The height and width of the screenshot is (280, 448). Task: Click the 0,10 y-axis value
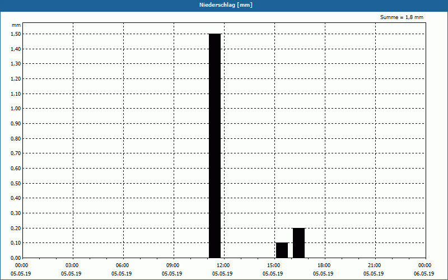click(x=16, y=243)
